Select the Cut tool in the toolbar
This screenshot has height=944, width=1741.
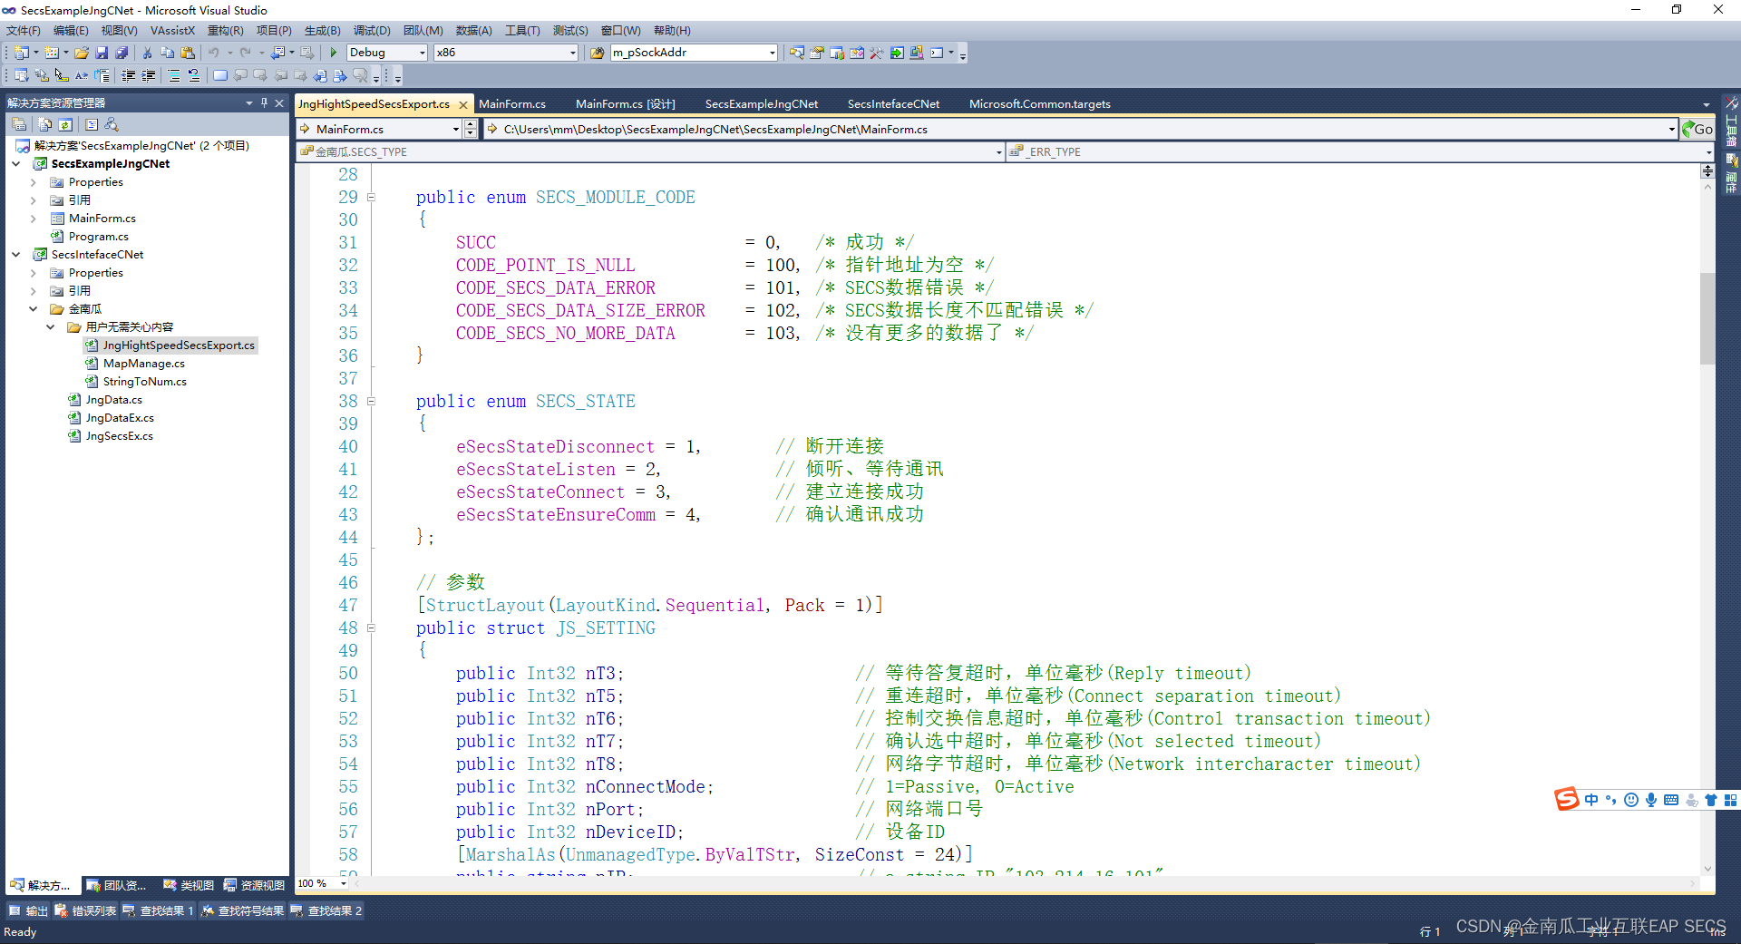tap(146, 52)
